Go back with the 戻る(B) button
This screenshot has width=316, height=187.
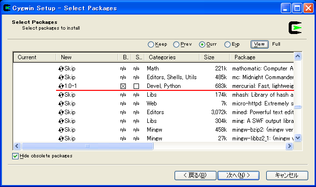pyautogui.click(x=195, y=175)
